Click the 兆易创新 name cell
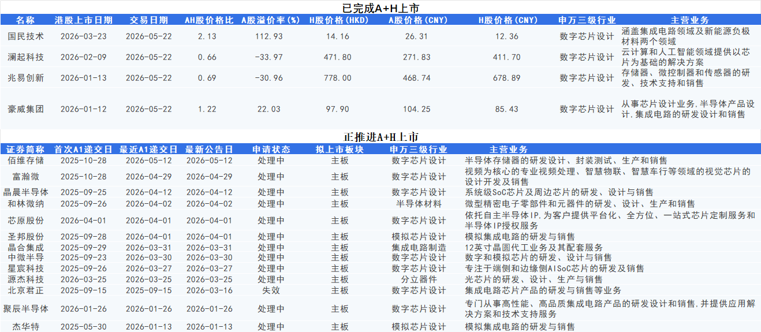Viewport: 761px width, 332px height. [25, 78]
